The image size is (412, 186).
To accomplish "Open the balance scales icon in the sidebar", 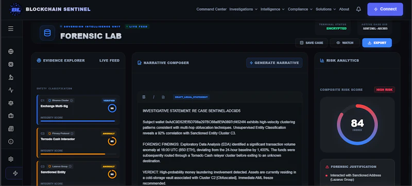I will pyautogui.click(x=11, y=103).
